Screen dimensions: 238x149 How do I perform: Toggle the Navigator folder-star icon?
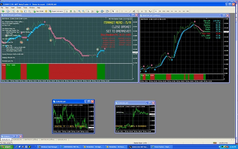pyautogui.click(x=21, y=11)
